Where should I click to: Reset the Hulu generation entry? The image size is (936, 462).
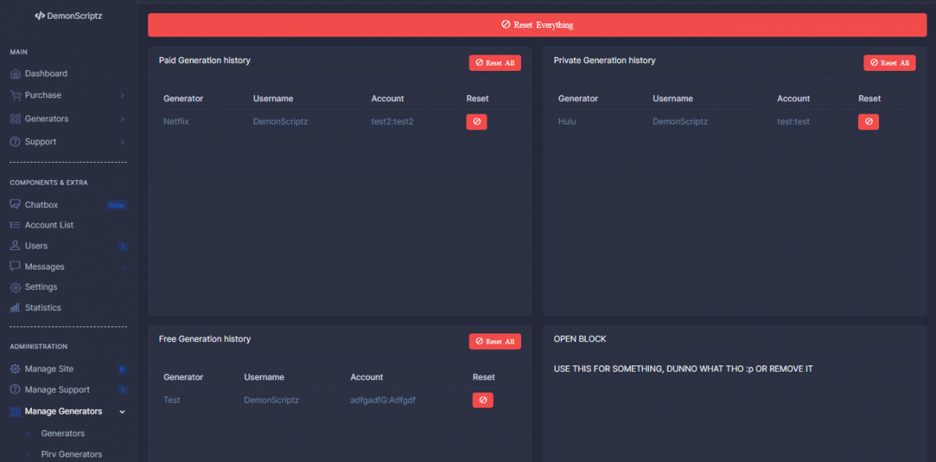coord(868,122)
